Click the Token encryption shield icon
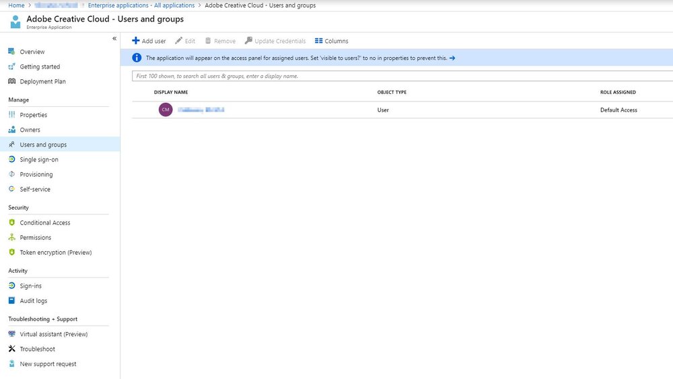The width and height of the screenshot is (673, 379). pyautogui.click(x=11, y=252)
